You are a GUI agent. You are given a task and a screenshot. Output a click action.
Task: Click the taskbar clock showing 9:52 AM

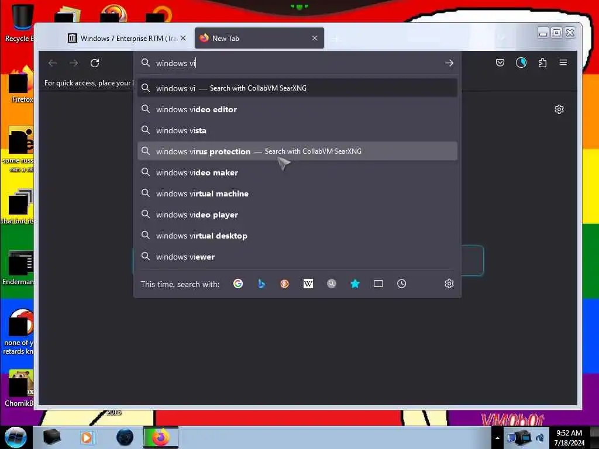pyautogui.click(x=569, y=438)
